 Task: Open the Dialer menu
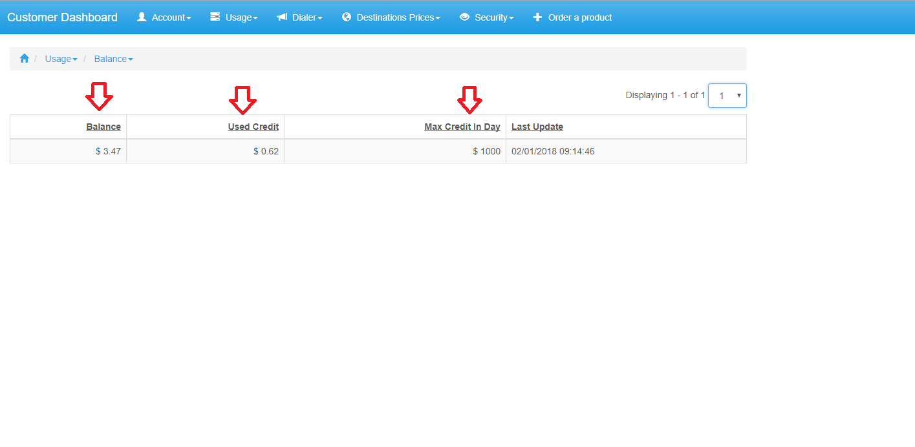pyautogui.click(x=299, y=17)
